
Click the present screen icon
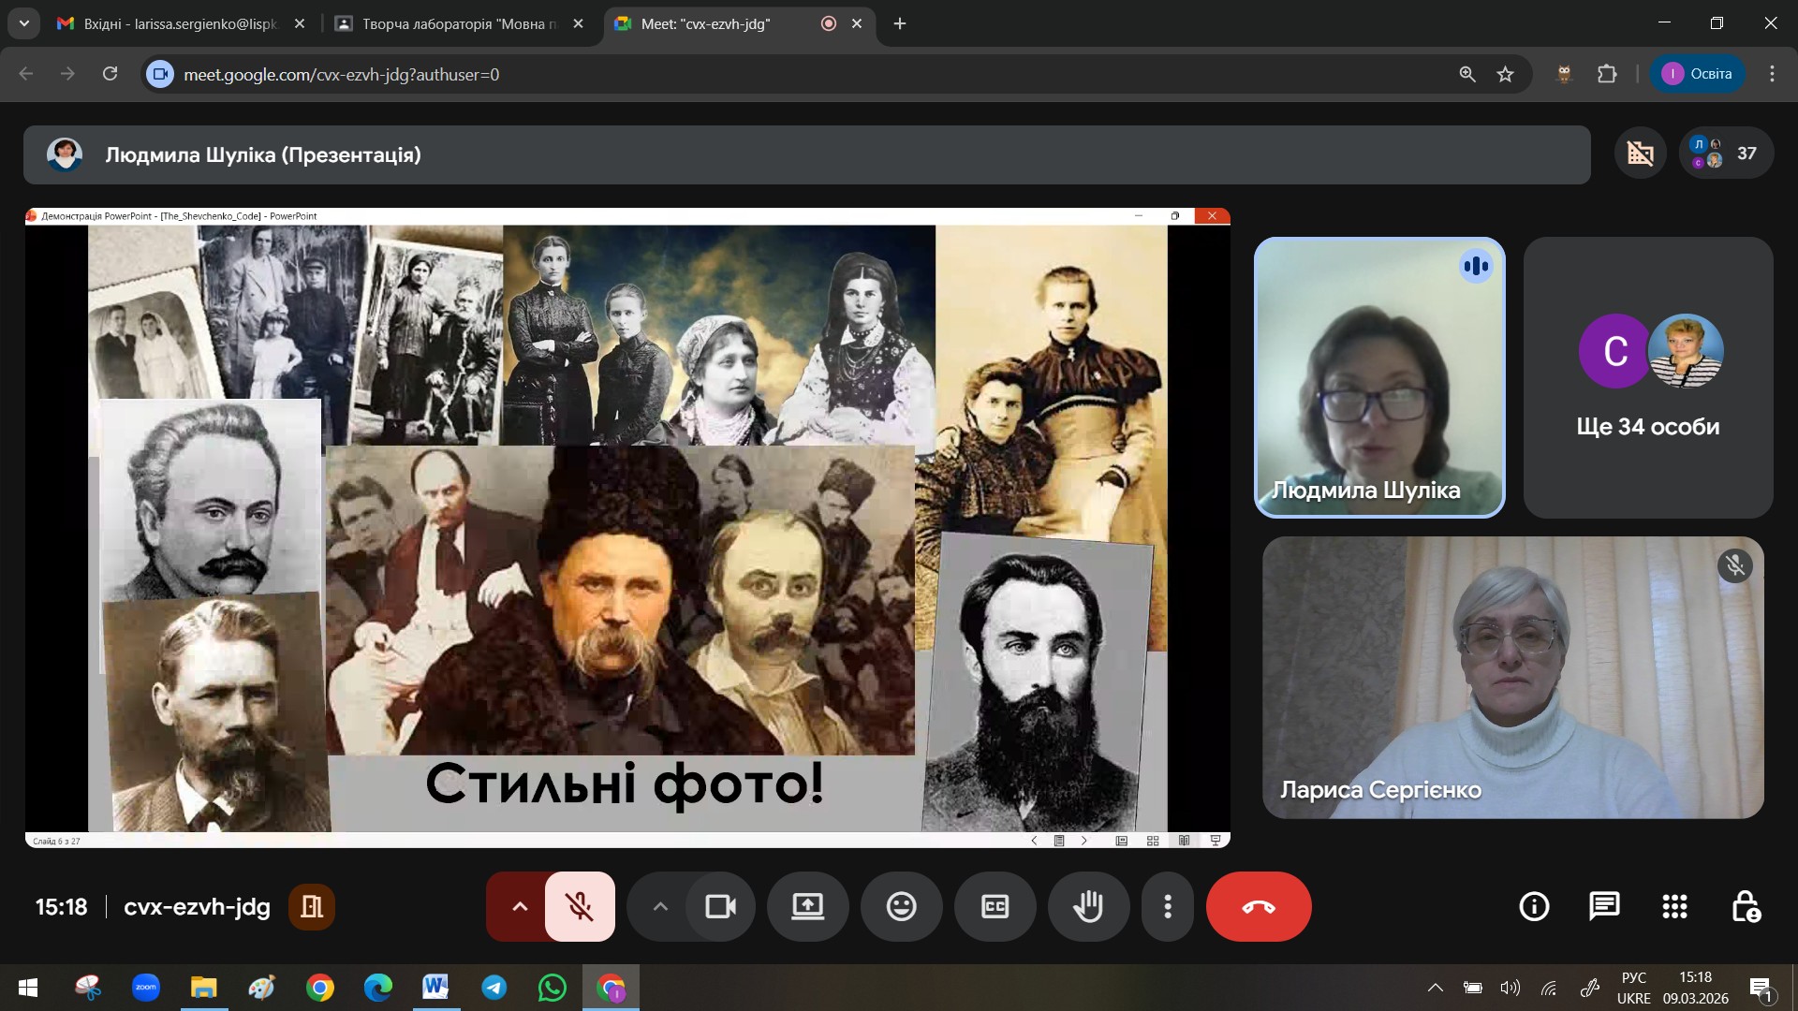(807, 906)
